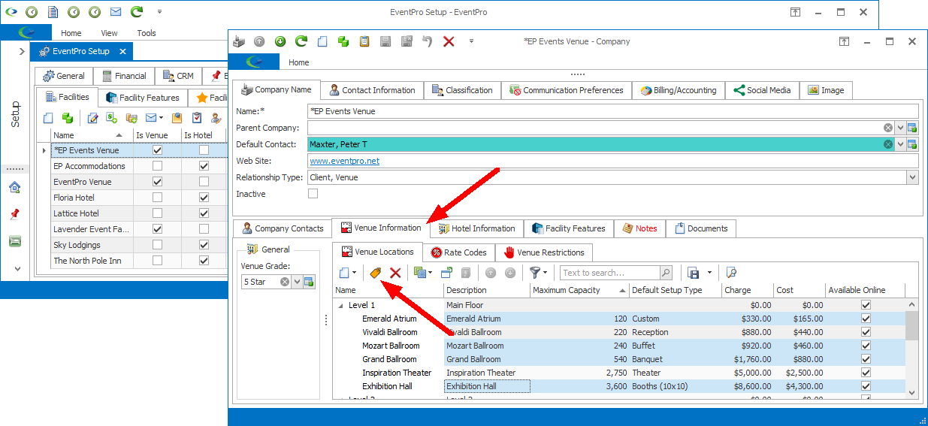This screenshot has width=928, height=426.
Task: Toggle Available Online for Grand Ballroom
Action: 866,359
